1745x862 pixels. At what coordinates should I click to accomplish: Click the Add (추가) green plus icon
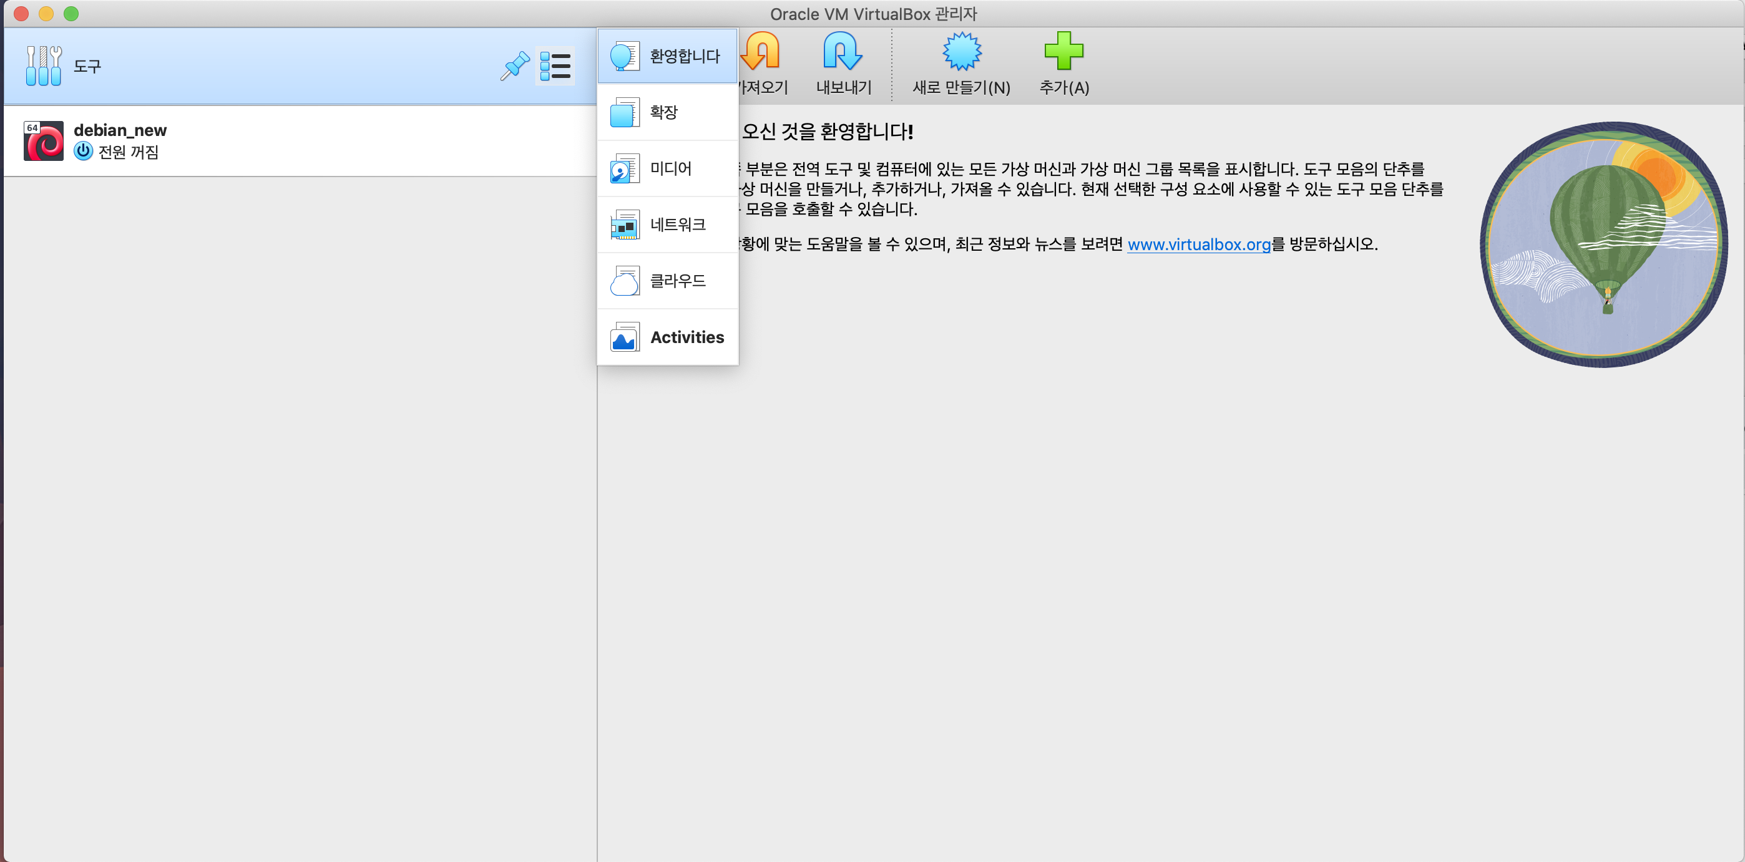coord(1063,51)
